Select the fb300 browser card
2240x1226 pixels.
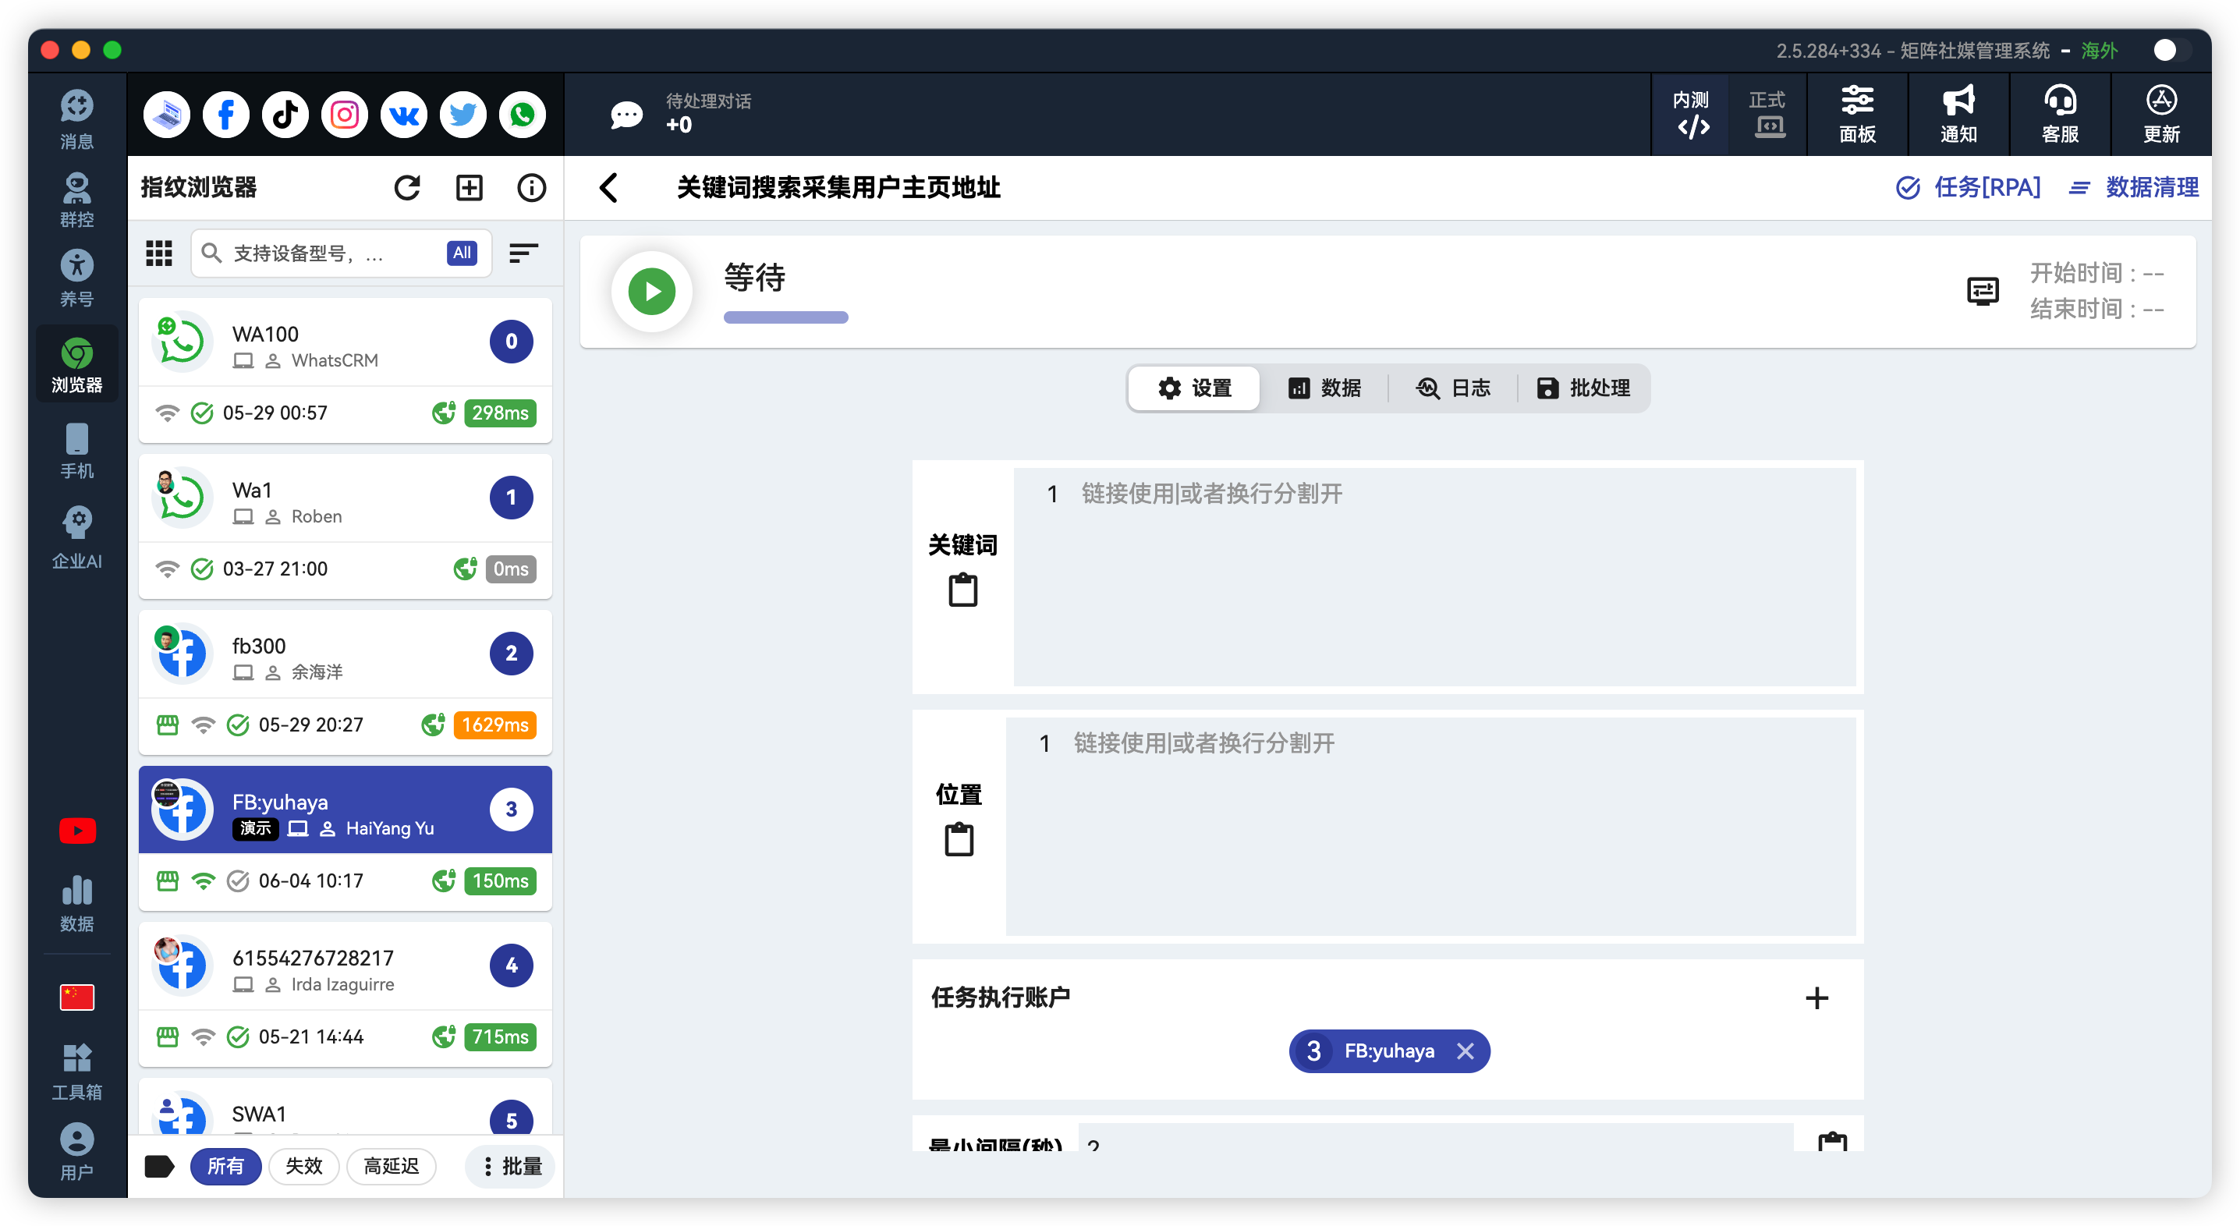click(346, 682)
